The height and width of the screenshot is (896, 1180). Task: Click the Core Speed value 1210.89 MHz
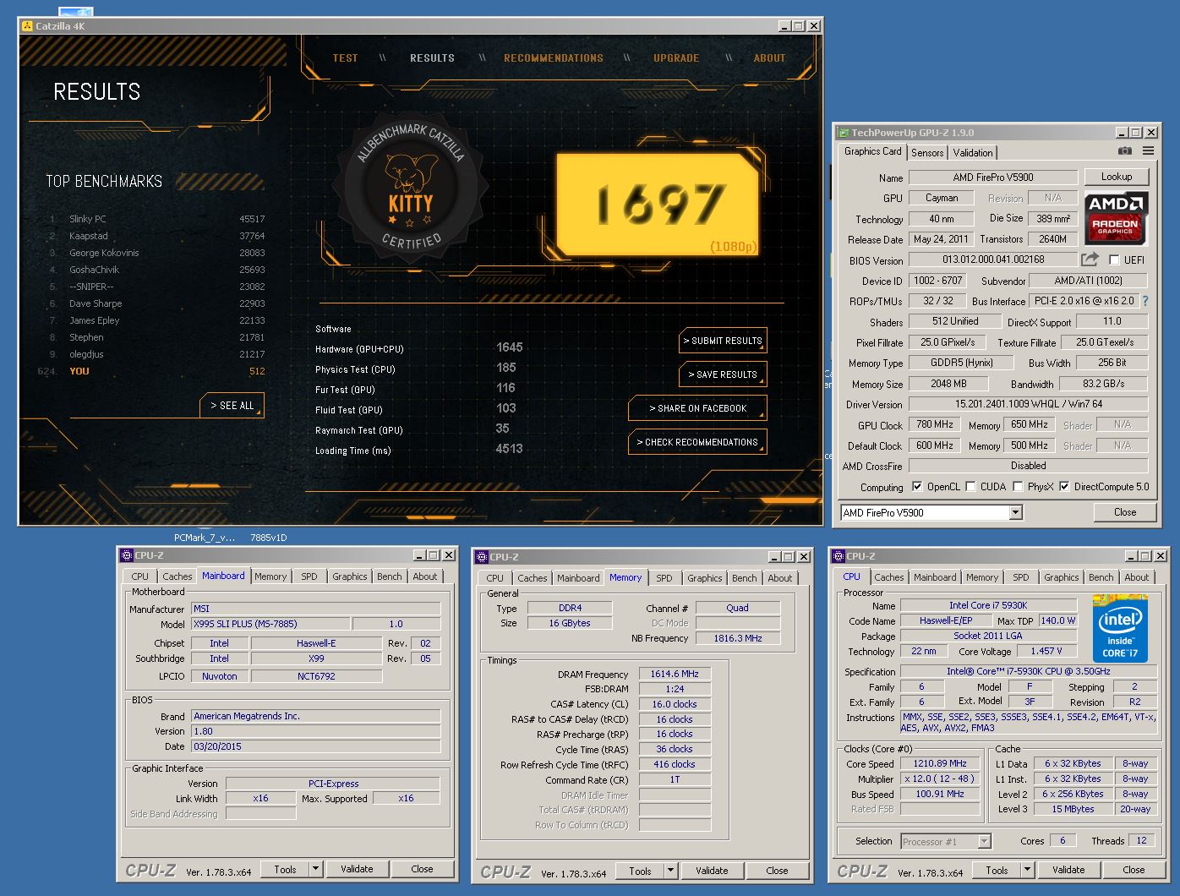click(x=940, y=763)
